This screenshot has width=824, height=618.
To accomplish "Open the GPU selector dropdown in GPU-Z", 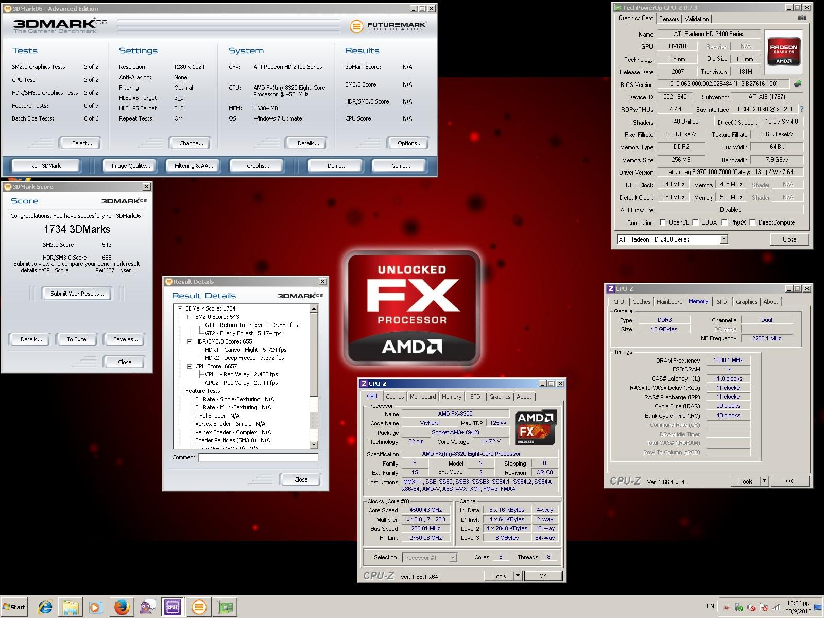I will pos(724,239).
